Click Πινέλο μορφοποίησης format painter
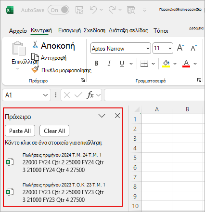205x212 pixels. coord(61,70)
